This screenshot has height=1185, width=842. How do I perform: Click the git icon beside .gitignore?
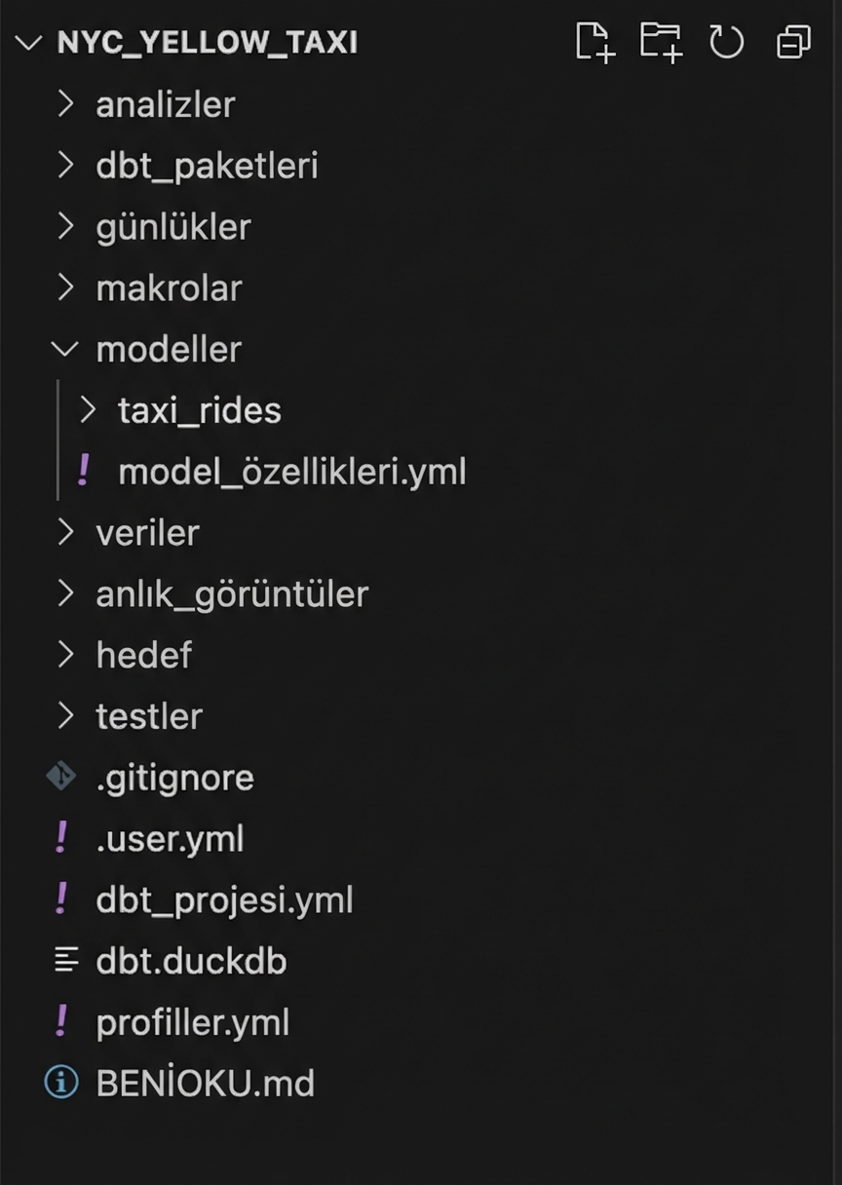click(x=61, y=777)
